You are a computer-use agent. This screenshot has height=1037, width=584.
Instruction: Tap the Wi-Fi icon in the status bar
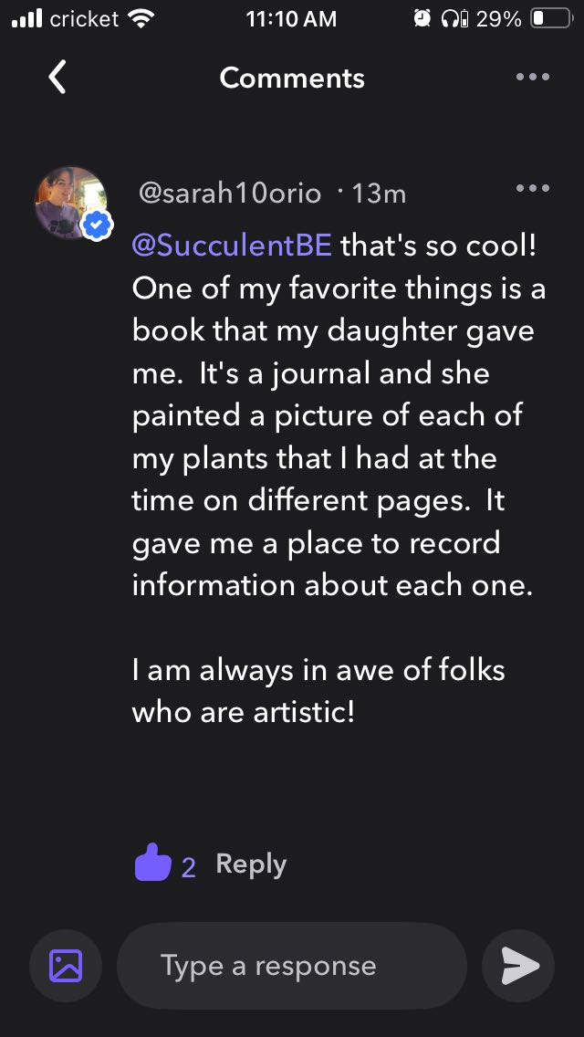coord(142,18)
